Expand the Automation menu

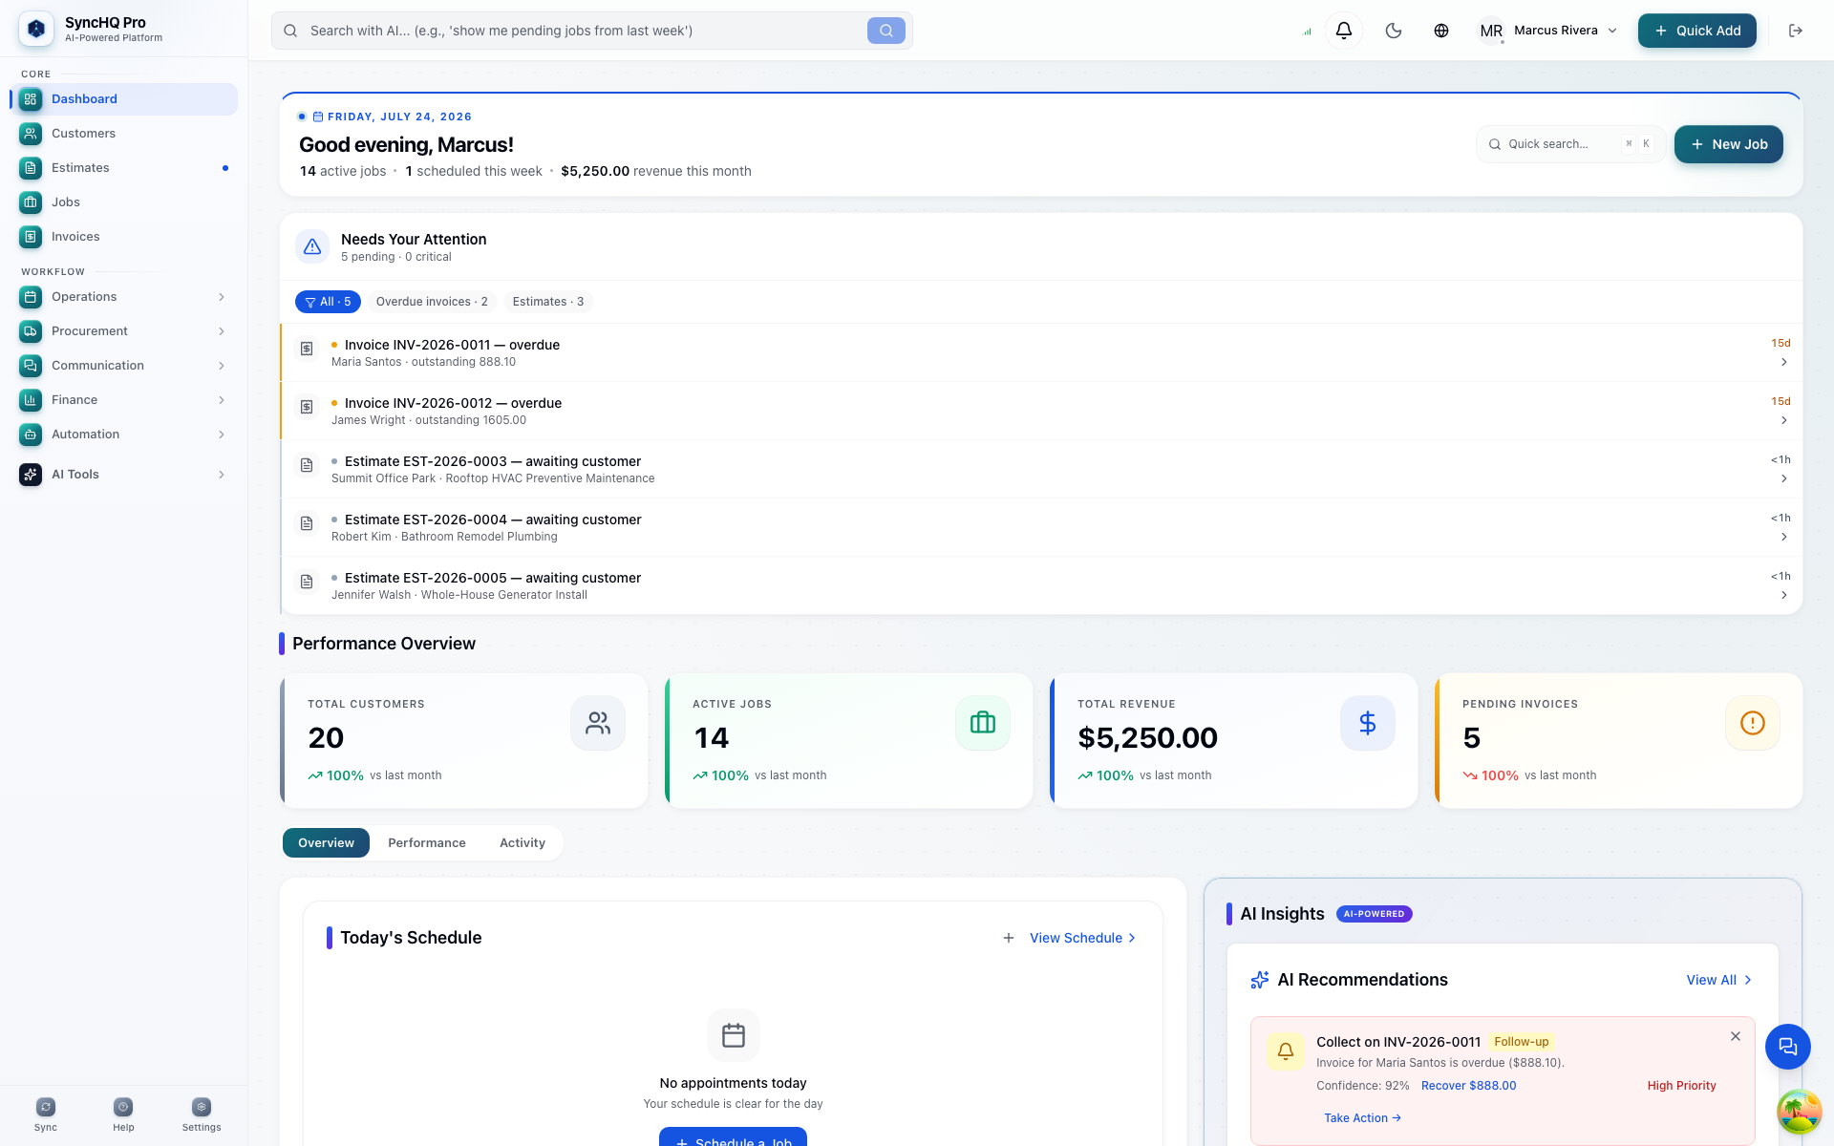[x=124, y=435]
